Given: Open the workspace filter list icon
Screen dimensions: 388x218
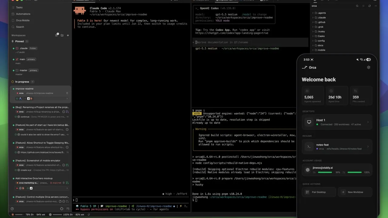Looking at the screenshot, I should pos(56,35).
